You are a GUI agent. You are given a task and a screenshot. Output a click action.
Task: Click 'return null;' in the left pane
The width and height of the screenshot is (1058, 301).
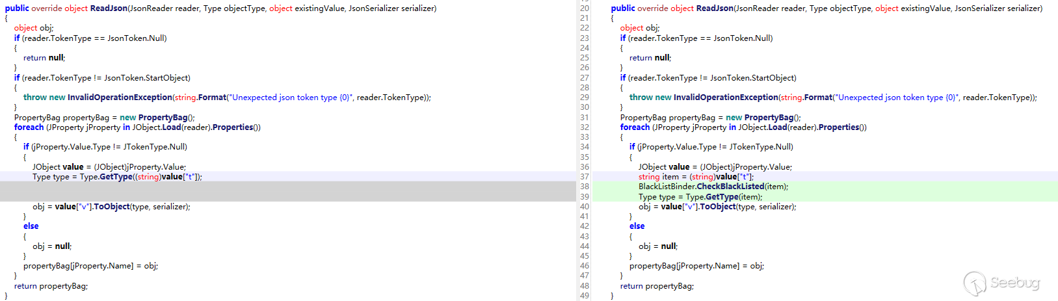[x=44, y=58]
